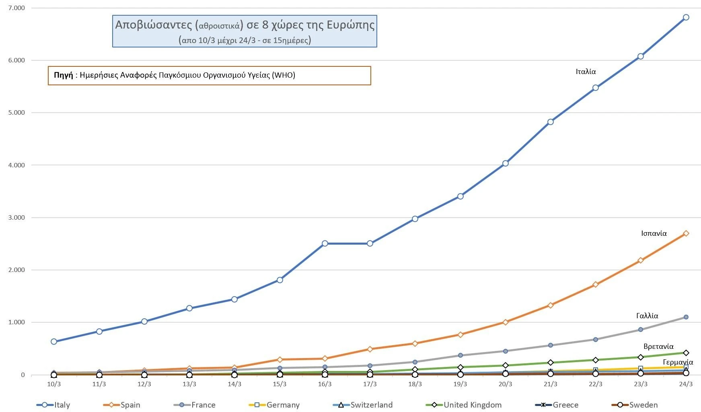
Task: Click the Γαλλία series label
Action: click(x=647, y=316)
